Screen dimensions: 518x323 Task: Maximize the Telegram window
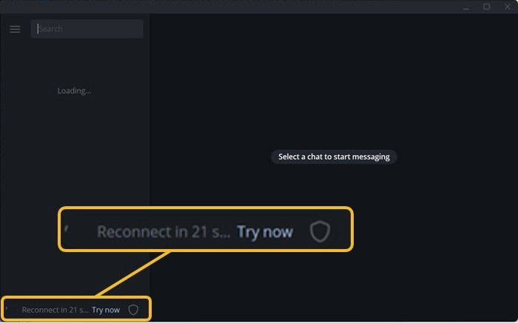pyautogui.click(x=487, y=7)
